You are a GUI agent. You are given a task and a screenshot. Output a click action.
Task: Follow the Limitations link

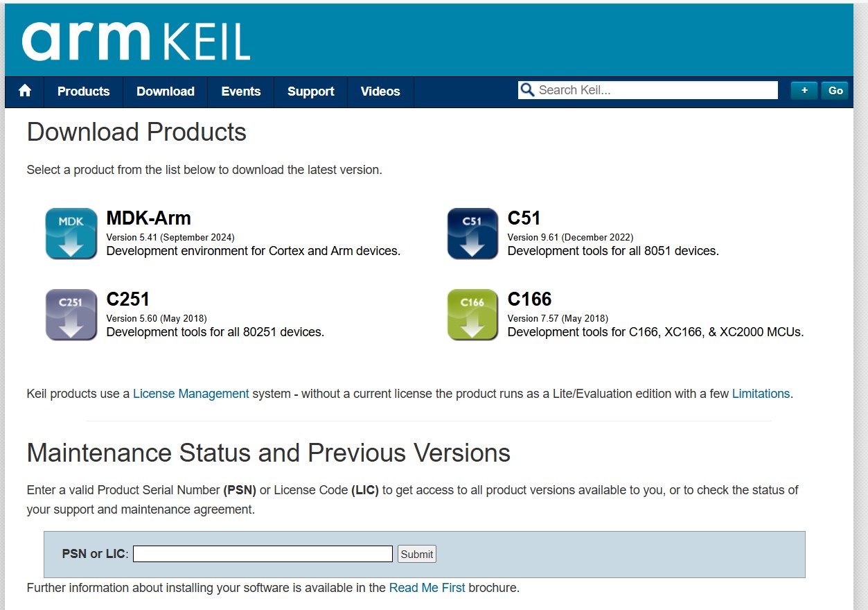pyautogui.click(x=761, y=394)
